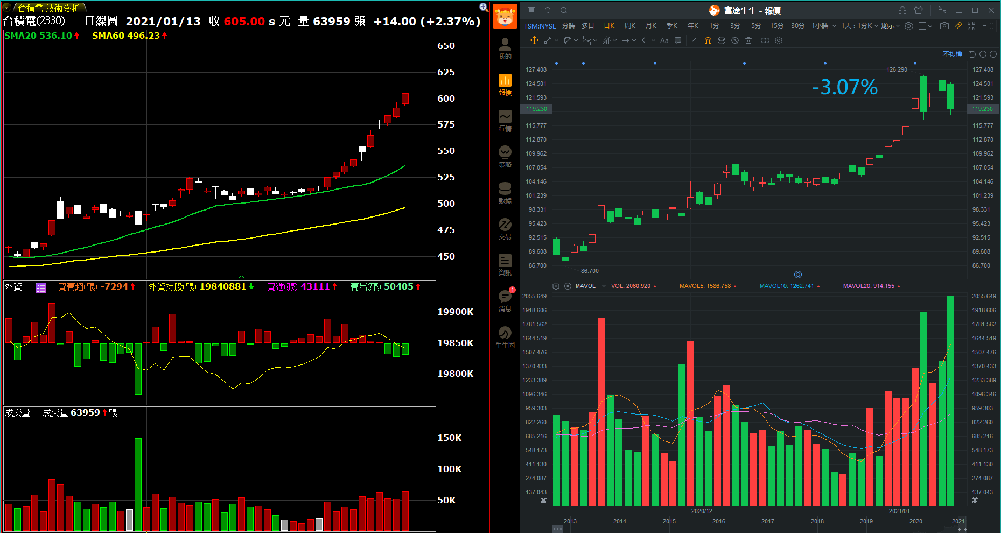Expand the wave pattern tool dropdown

pyautogui.click(x=595, y=40)
